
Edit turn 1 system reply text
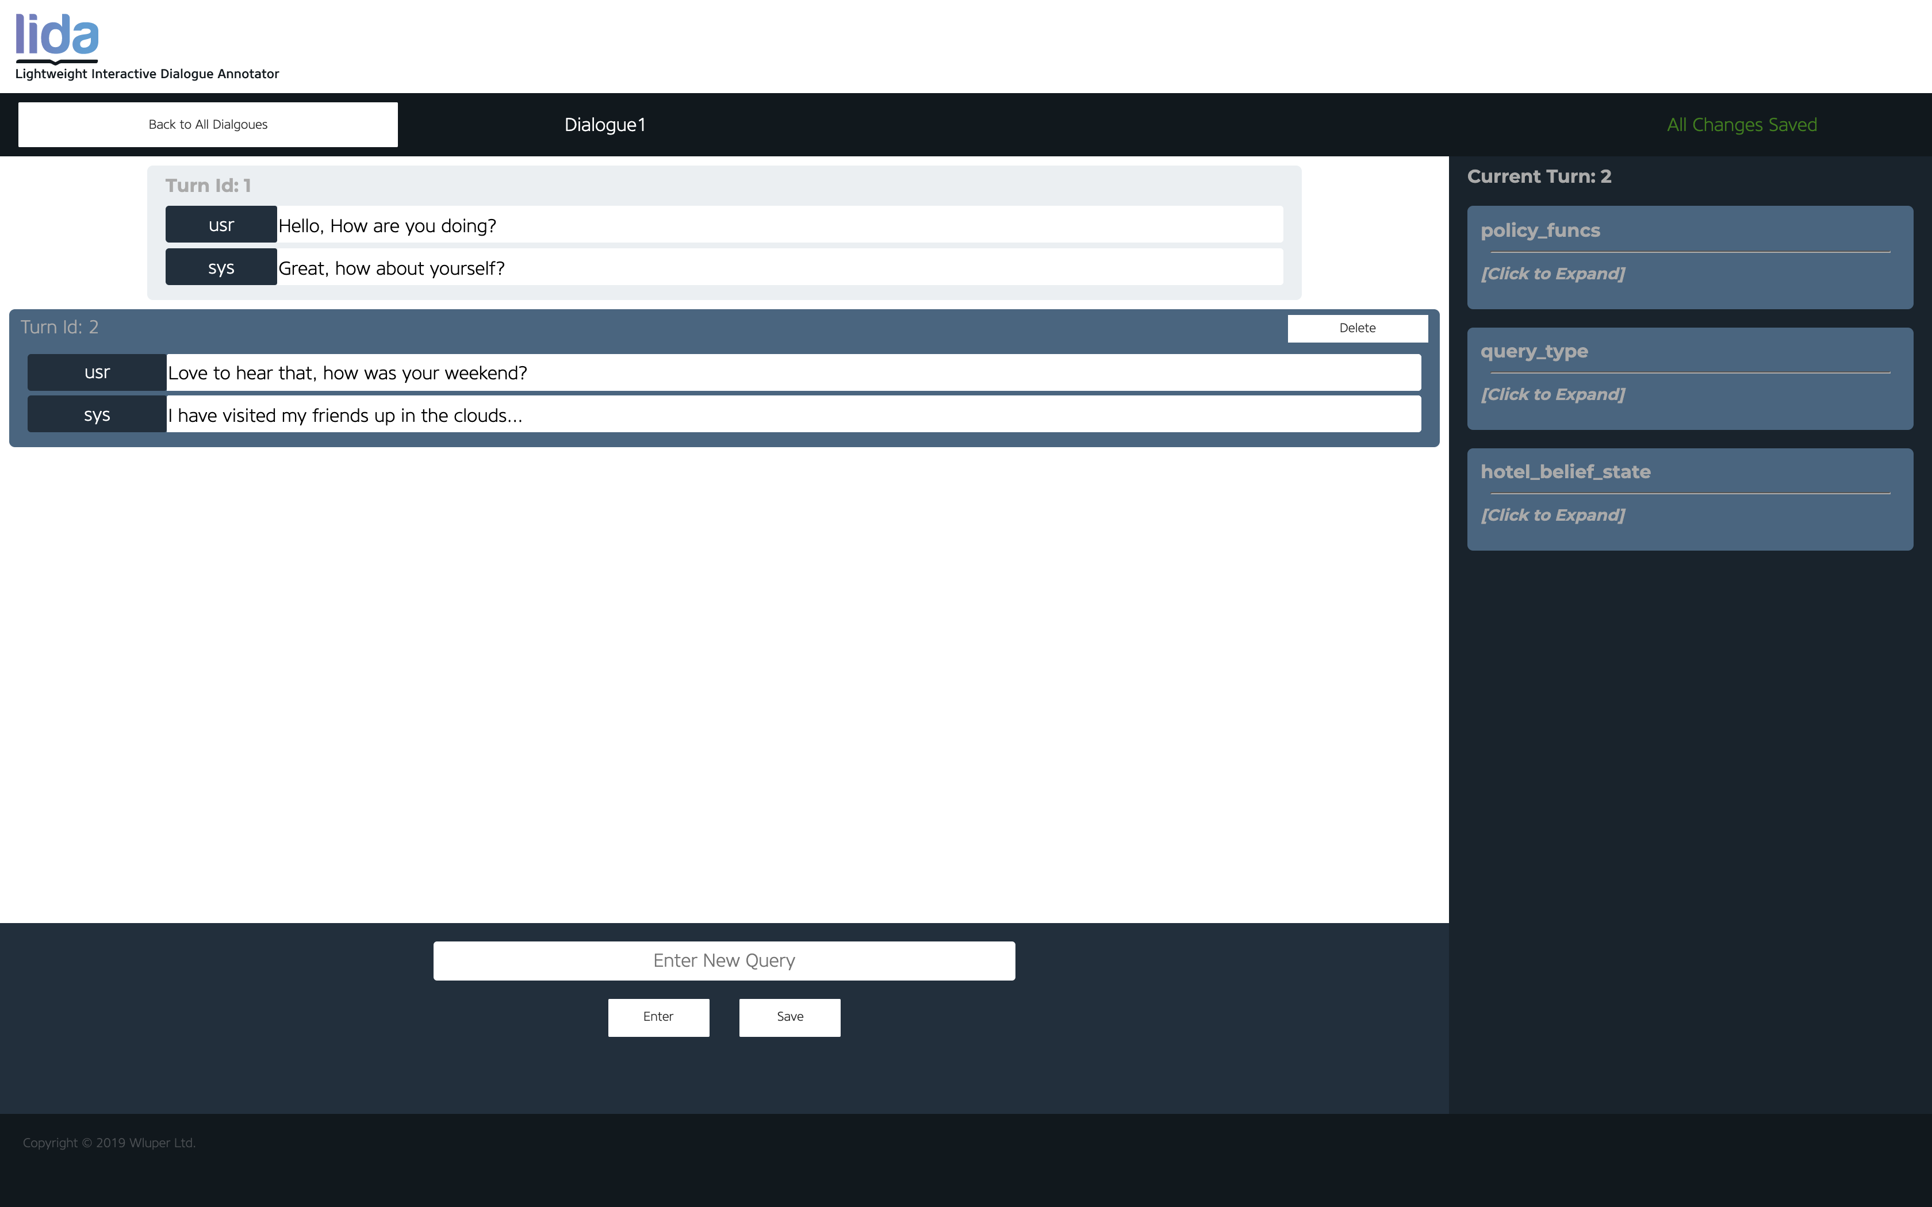779,267
